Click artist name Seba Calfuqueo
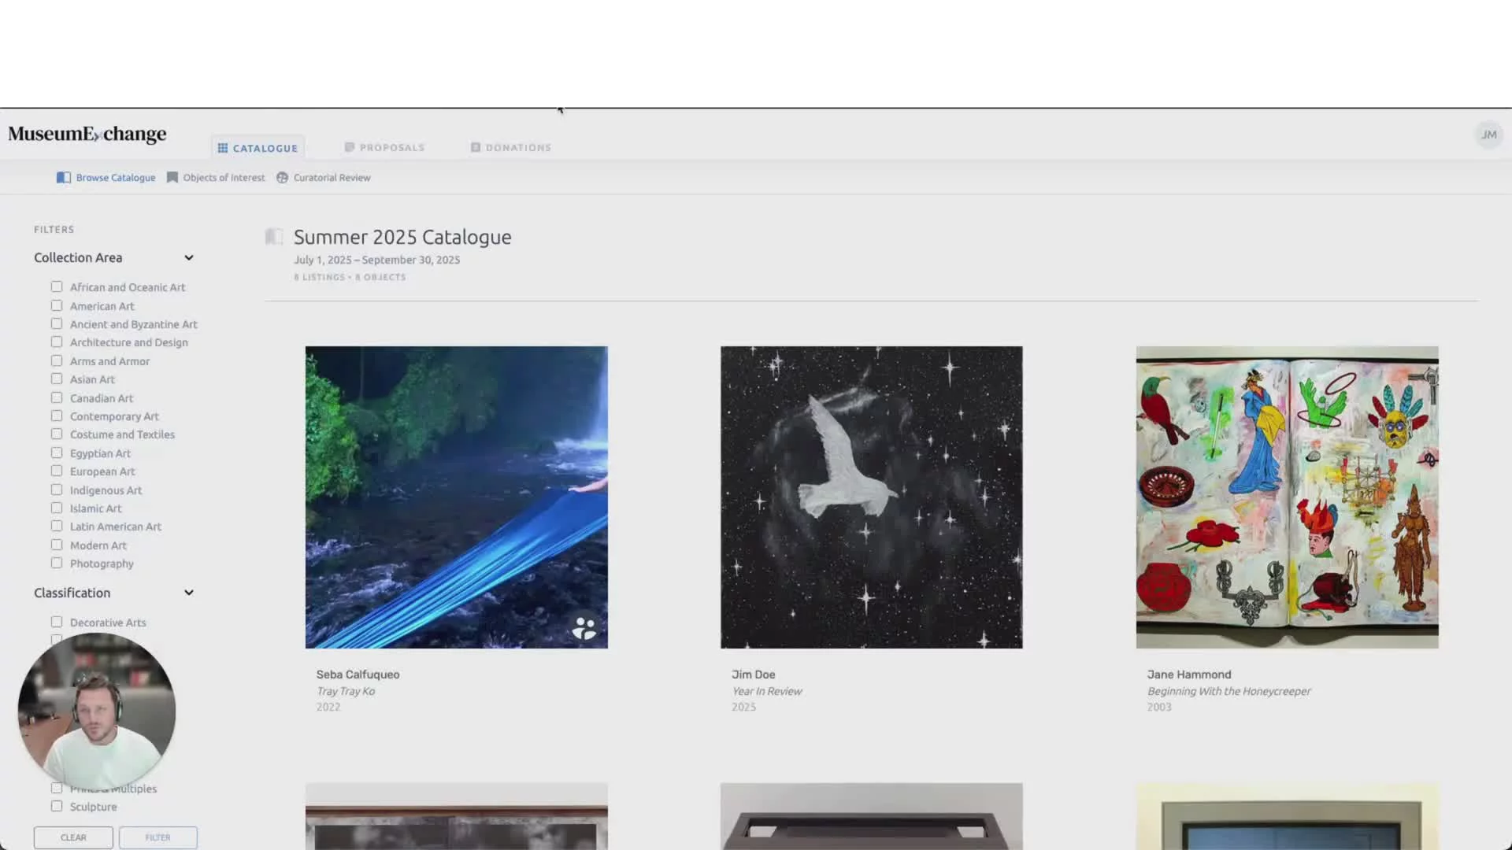Viewport: 1512px width, 850px height. 358,674
